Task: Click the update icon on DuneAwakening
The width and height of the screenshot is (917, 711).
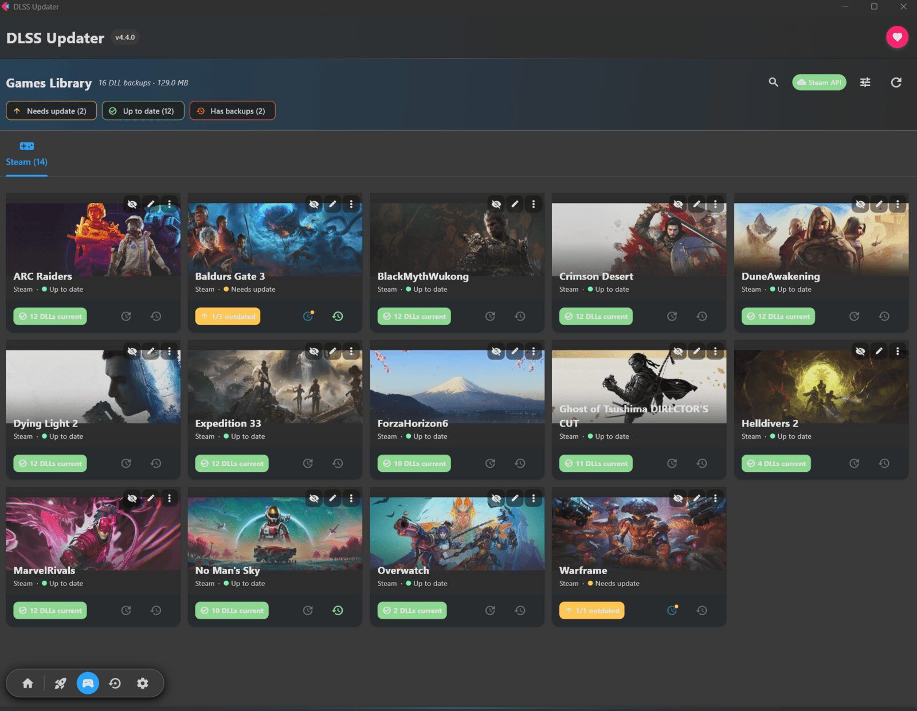Action: pos(854,316)
